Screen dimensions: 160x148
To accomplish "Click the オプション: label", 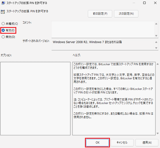I will (x=6, y=55).
